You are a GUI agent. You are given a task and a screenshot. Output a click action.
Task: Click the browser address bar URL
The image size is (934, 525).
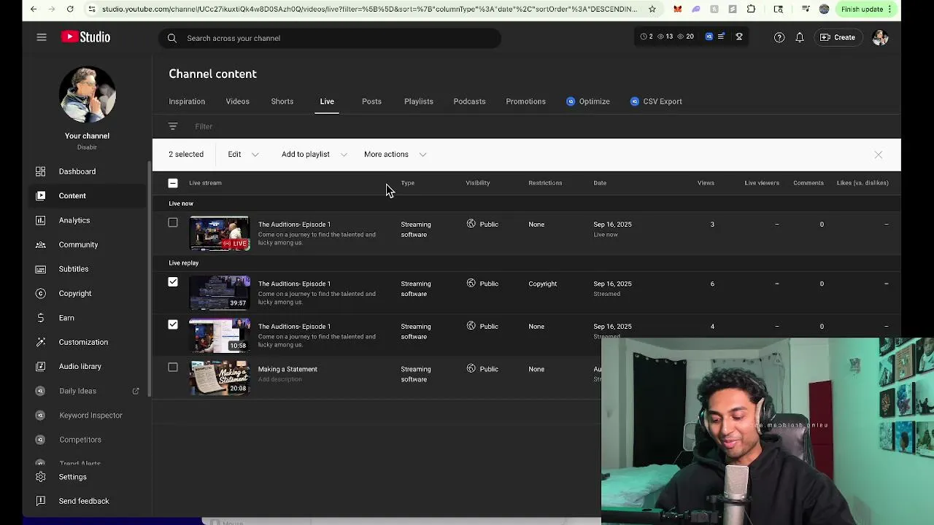click(369, 9)
